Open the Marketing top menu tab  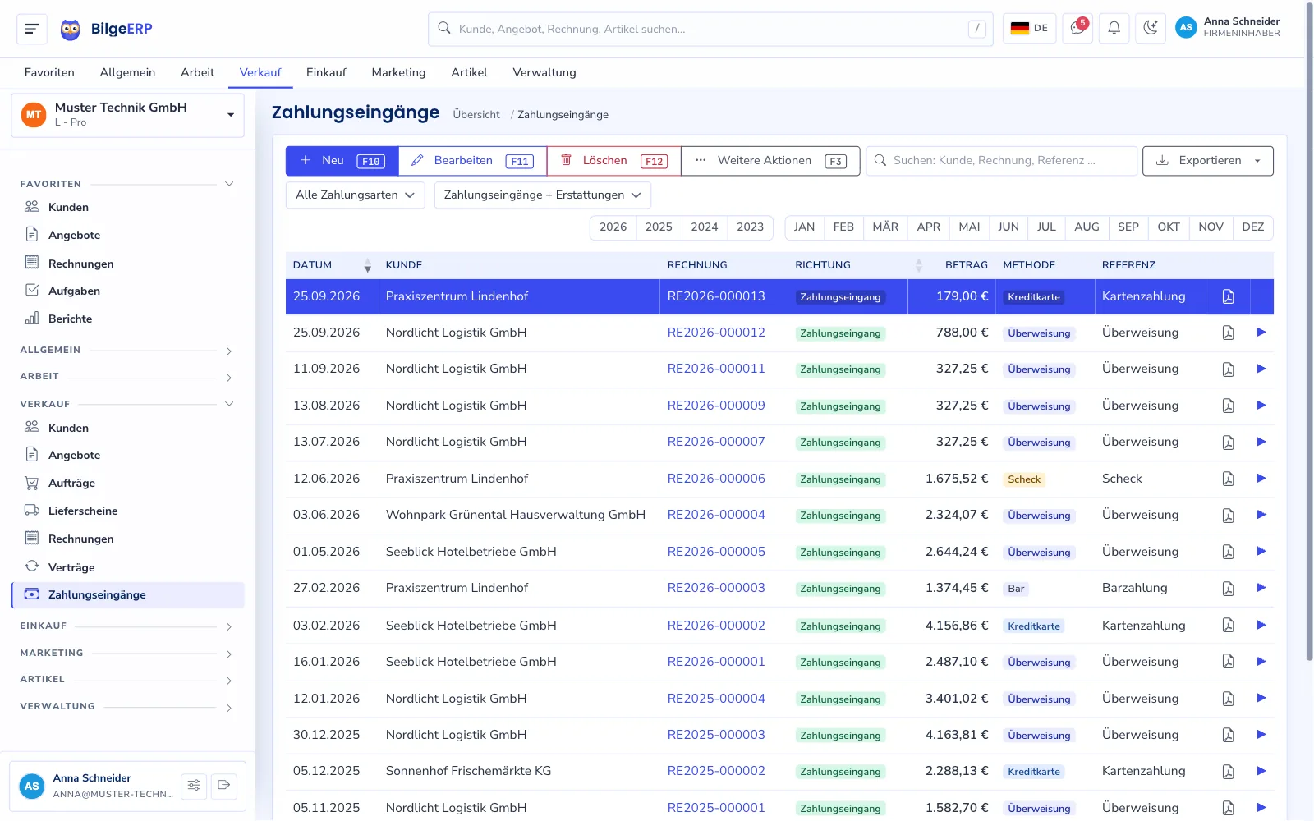[398, 72]
